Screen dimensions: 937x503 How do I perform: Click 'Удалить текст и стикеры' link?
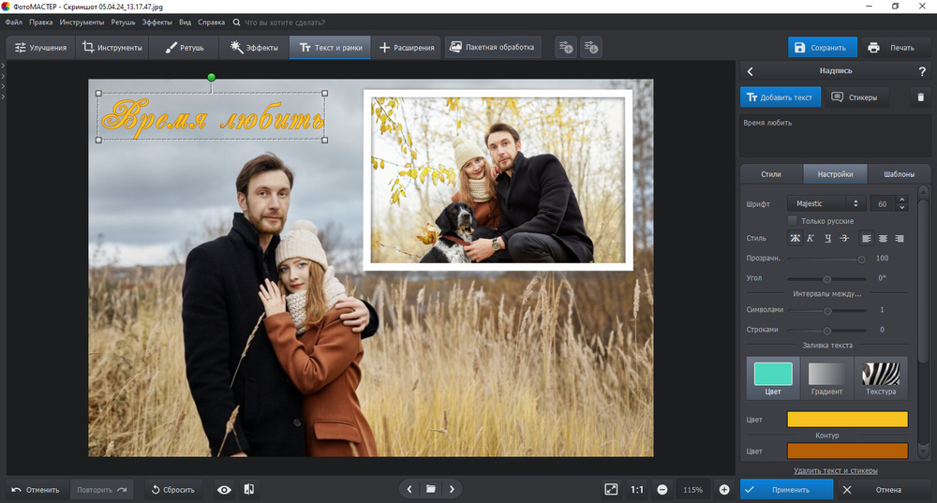(x=835, y=470)
